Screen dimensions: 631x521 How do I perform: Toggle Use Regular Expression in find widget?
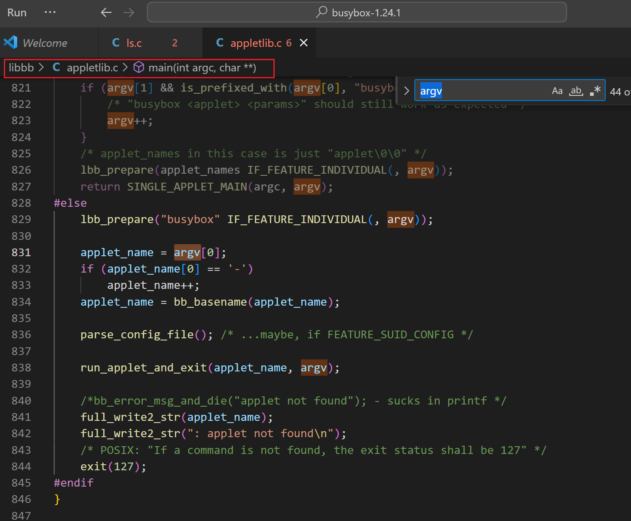595,91
